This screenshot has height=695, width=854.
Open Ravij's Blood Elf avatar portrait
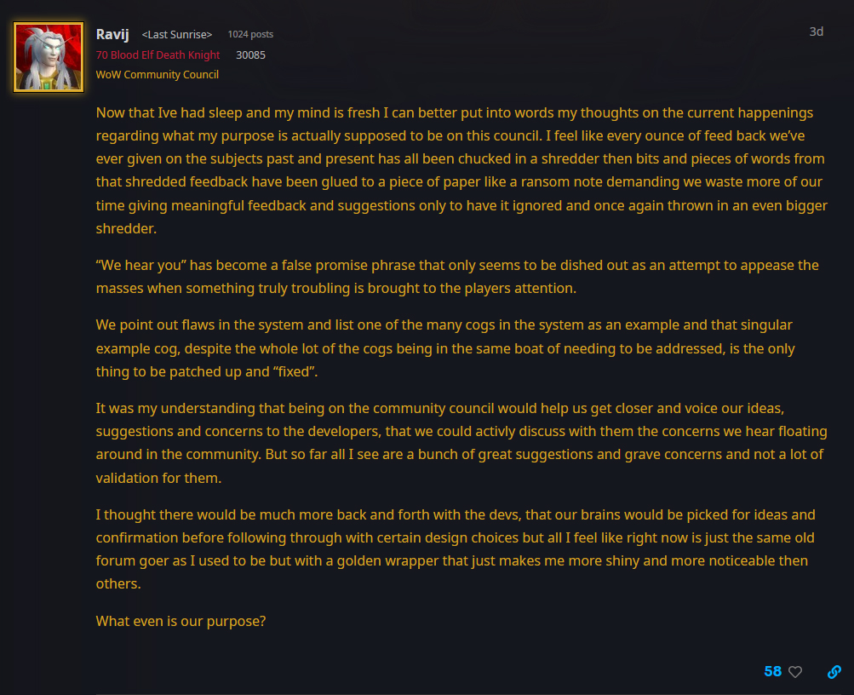(49, 57)
